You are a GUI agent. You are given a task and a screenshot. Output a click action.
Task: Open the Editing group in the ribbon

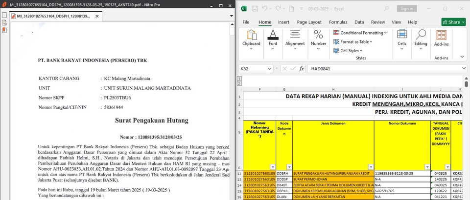coord(421,40)
